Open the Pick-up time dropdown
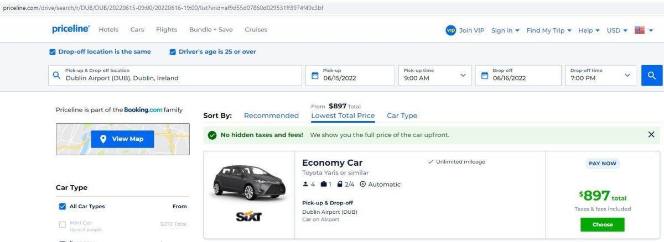Image resolution: width=664 pixels, height=242 pixels. 434,76
